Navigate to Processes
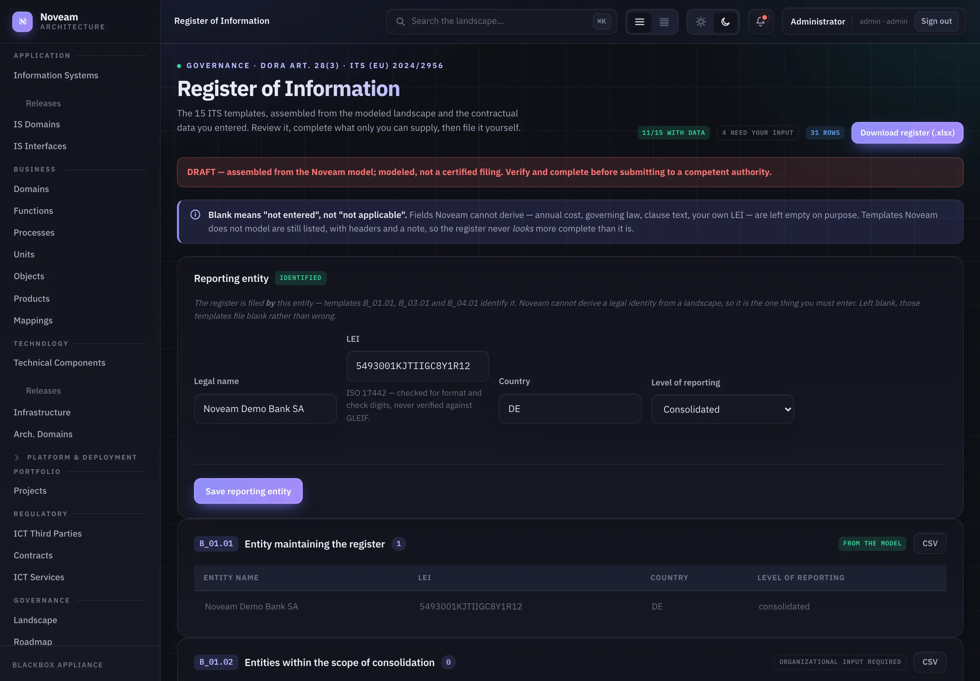The width and height of the screenshot is (980, 681). click(x=34, y=233)
